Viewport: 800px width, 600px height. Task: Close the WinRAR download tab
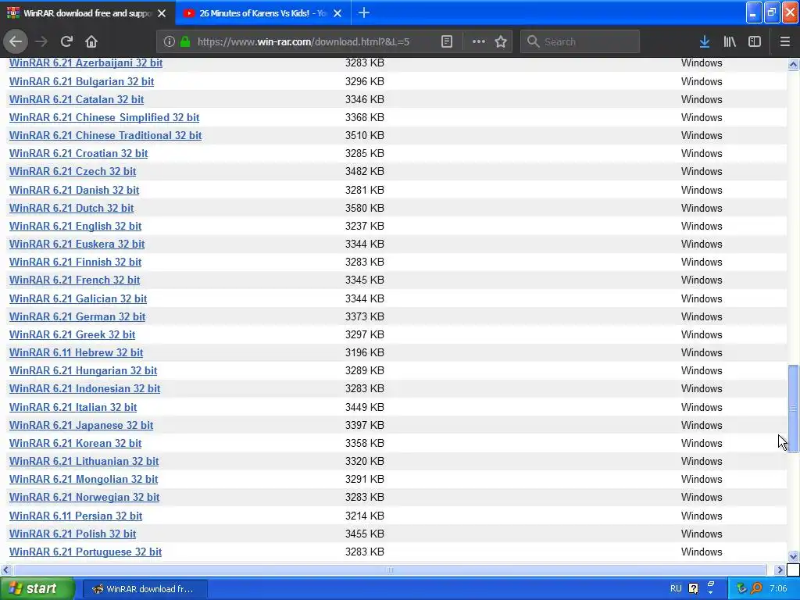162,13
